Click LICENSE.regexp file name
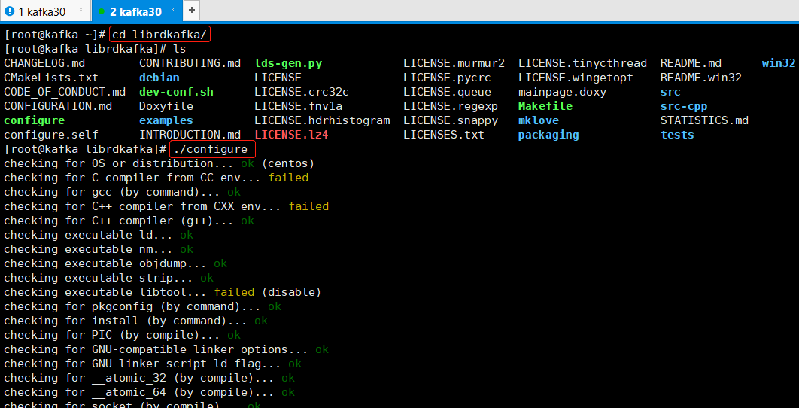Screen dimensions: 799x408 click(x=451, y=106)
